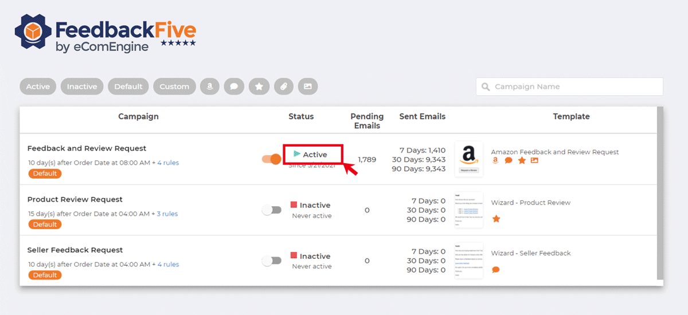
Task: Filter campaigns using the image icon
Action: pyautogui.click(x=308, y=86)
